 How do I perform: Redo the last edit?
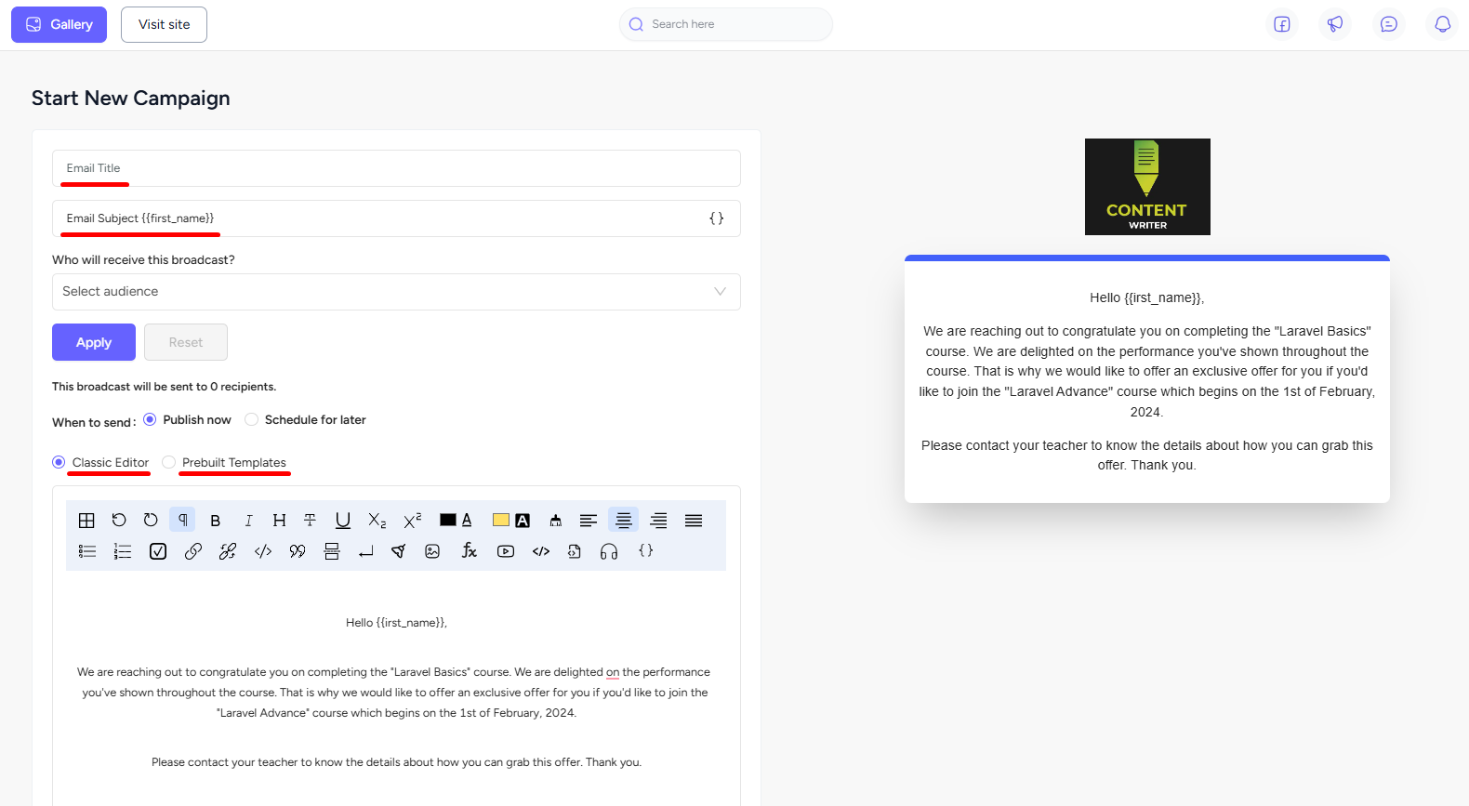coord(151,521)
